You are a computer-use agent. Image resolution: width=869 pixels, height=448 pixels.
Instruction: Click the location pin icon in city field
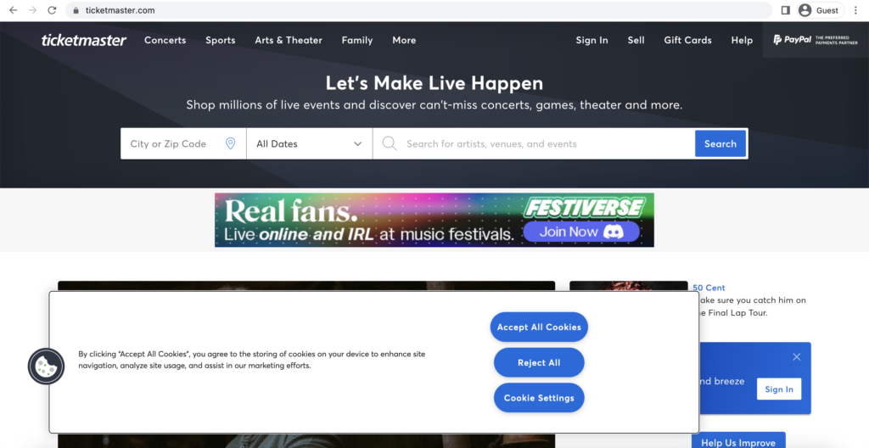click(x=230, y=143)
